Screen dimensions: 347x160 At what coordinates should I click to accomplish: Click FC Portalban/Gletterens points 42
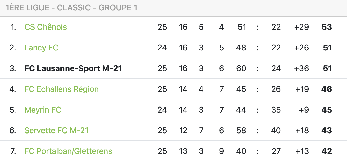tap(327, 151)
